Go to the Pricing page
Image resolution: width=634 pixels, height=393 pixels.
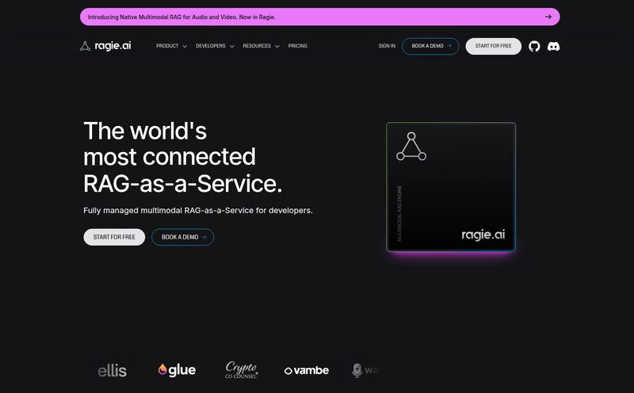(x=298, y=46)
